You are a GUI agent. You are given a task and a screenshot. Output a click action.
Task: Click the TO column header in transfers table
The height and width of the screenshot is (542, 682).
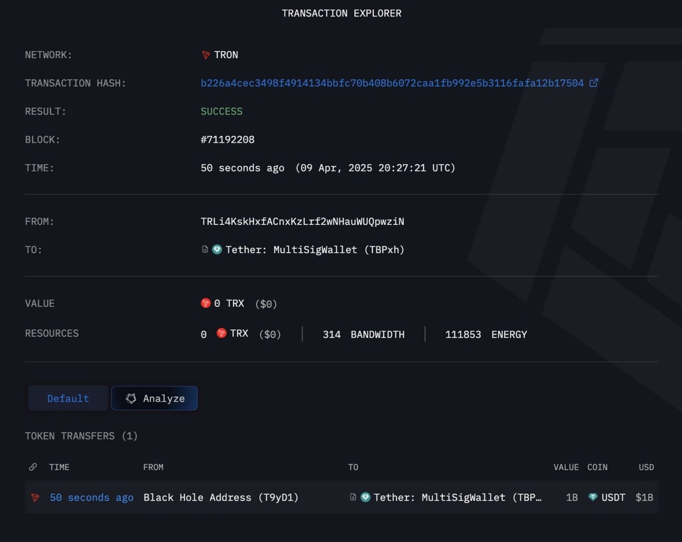click(x=354, y=467)
